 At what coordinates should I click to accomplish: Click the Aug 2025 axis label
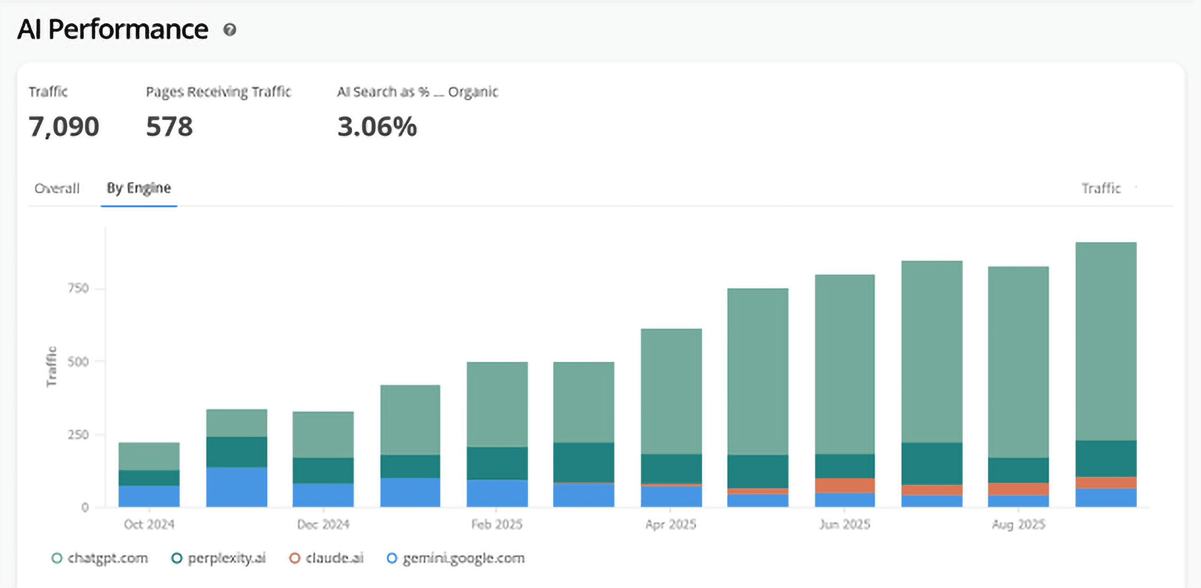point(1019,524)
